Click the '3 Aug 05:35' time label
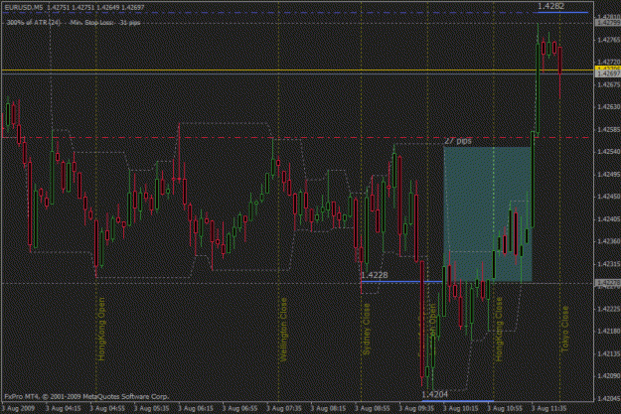This screenshot has height=414, width=621. [x=151, y=408]
